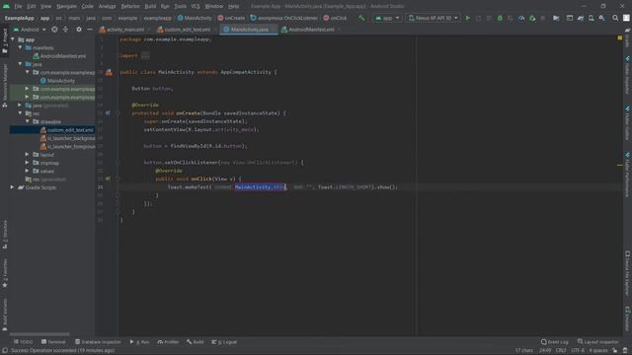Open the SDK Manager icon in toolbar

[601, 18]
